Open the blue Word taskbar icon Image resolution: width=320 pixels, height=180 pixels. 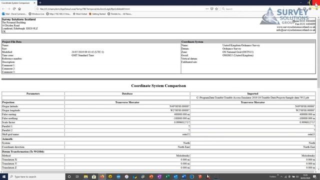184,176
